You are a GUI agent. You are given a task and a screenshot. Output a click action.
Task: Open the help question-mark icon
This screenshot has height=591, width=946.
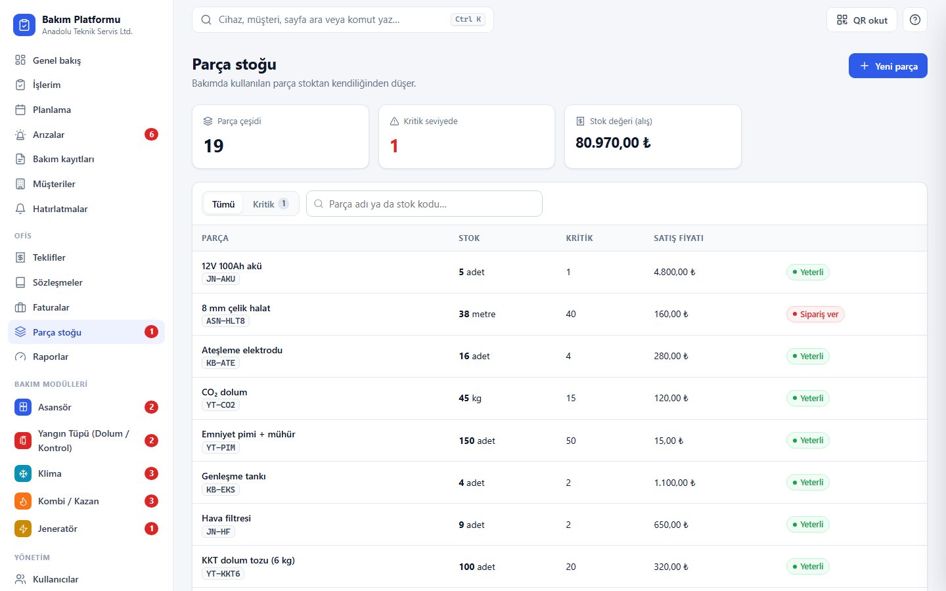pos(915,20)
